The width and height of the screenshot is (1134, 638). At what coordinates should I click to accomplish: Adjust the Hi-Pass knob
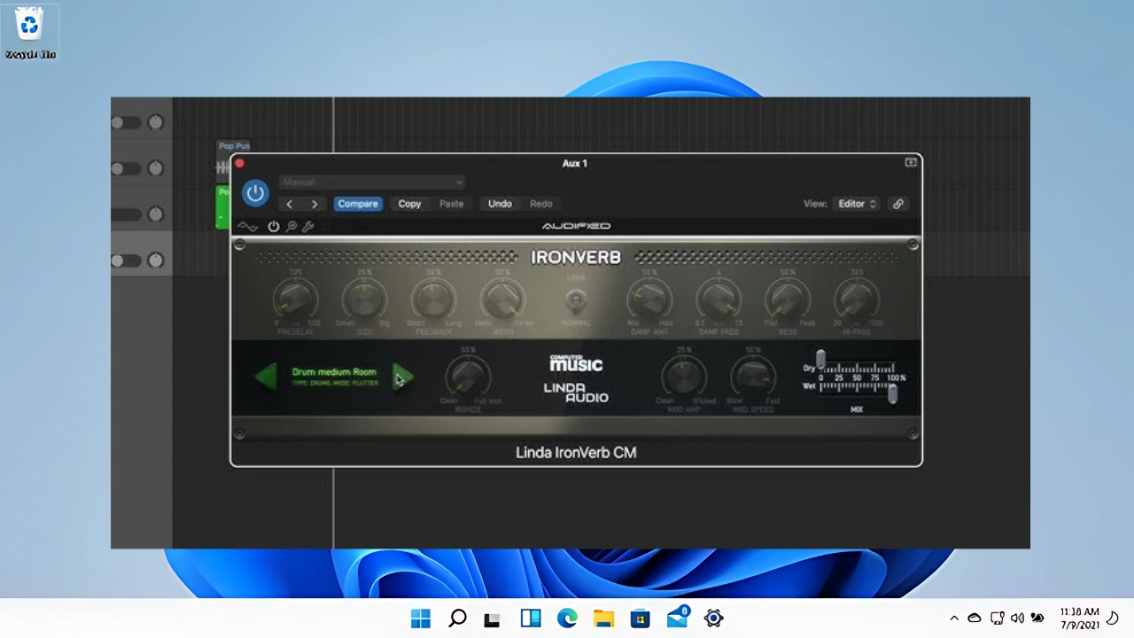click(x=857, y=300)
